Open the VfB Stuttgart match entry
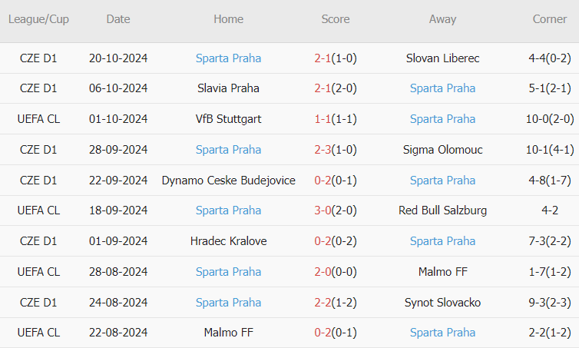The image size is (579, 348). click(x=228, y=119)
